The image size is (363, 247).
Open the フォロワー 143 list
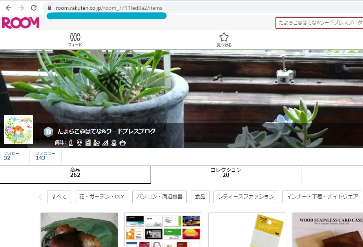click(46, 156)
